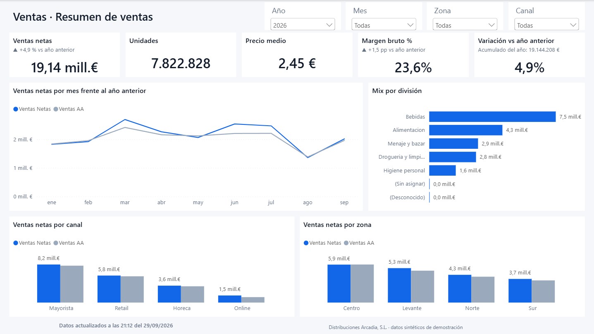Click Ventas AA legend marker in zona chart
The image size is (594, 334).
point(346,243)
